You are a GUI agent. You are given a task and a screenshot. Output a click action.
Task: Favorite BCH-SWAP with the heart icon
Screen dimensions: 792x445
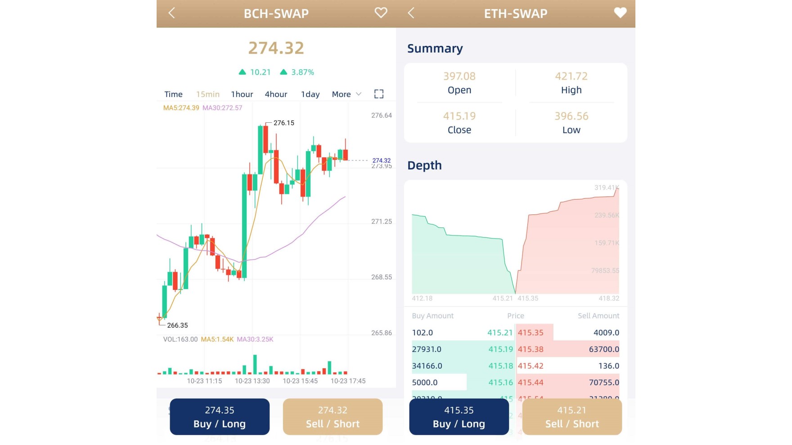(x=381, y=13)
